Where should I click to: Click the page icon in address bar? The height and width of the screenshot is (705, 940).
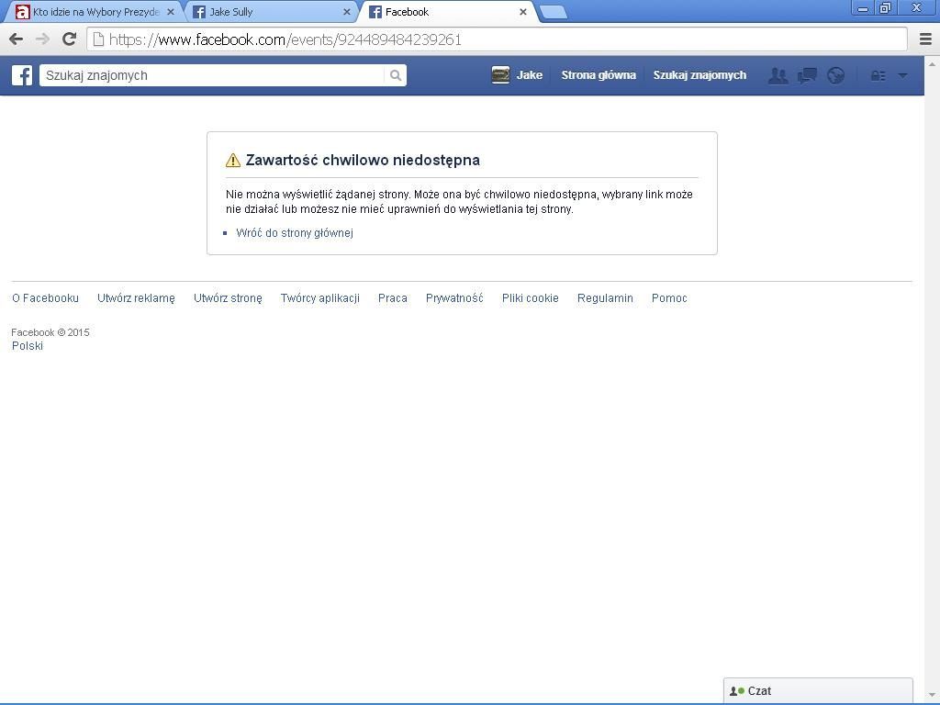(x=97, y=39)
